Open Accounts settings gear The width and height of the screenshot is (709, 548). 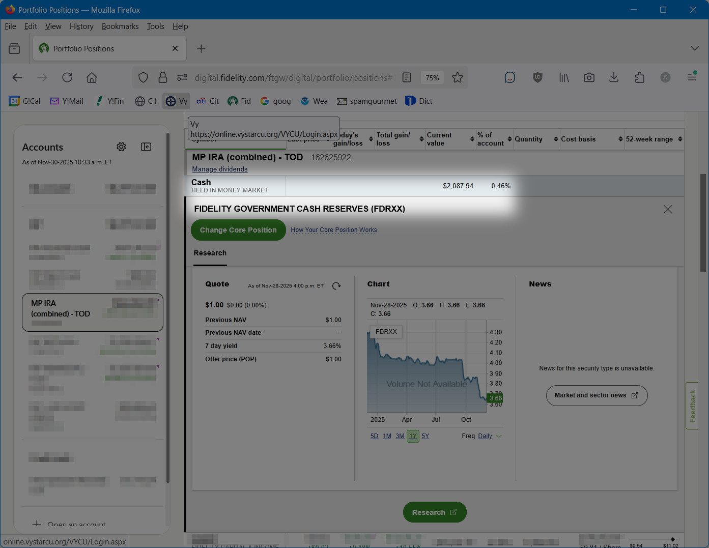point(121,147)
